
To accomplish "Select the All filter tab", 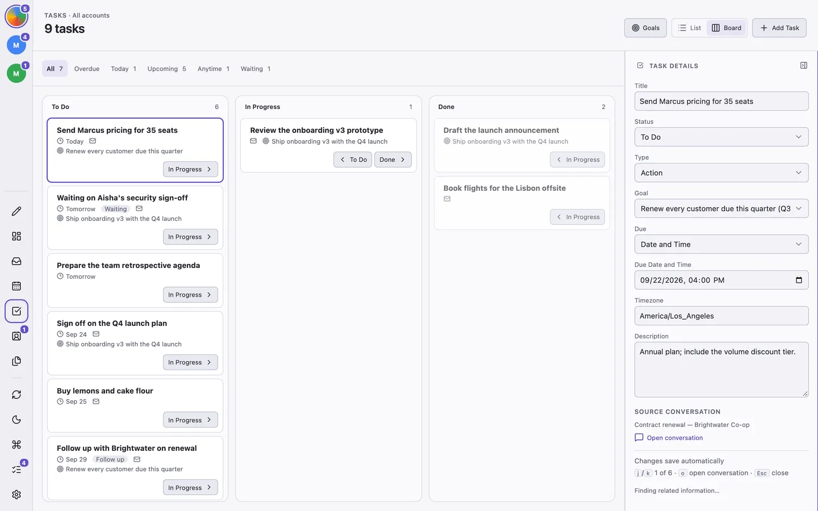I will 55,69.
